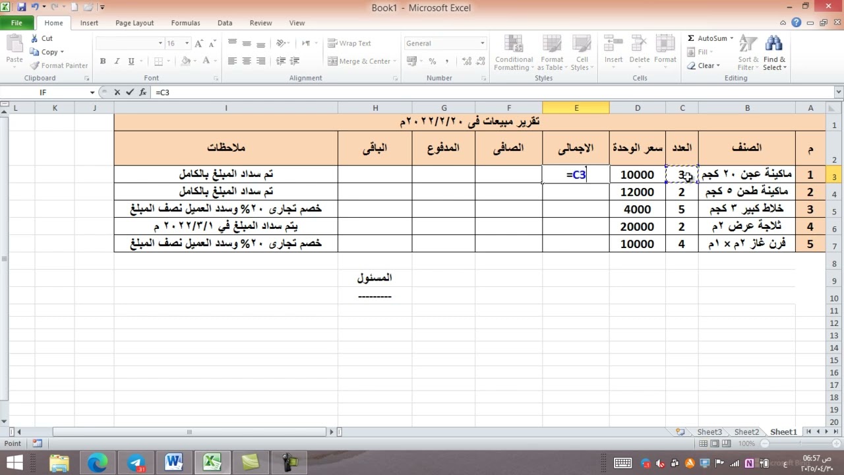Click Merge & Center button
Image resolution: width=844 pixels, height=475 pixels.
click(x=360, y=61)
